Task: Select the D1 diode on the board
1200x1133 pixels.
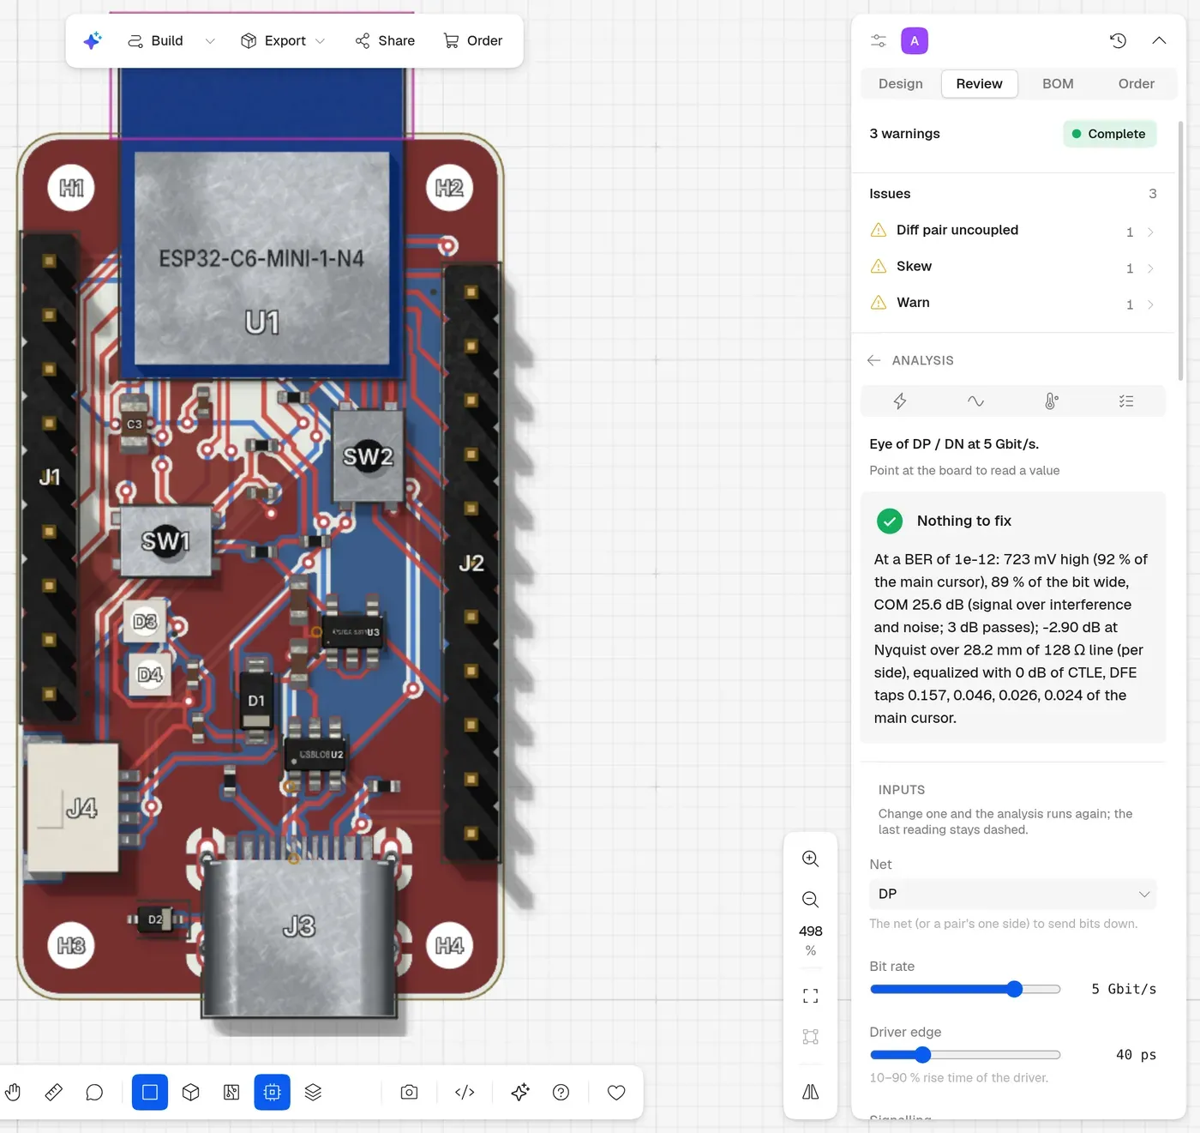Action: click(x=256, y=701)
